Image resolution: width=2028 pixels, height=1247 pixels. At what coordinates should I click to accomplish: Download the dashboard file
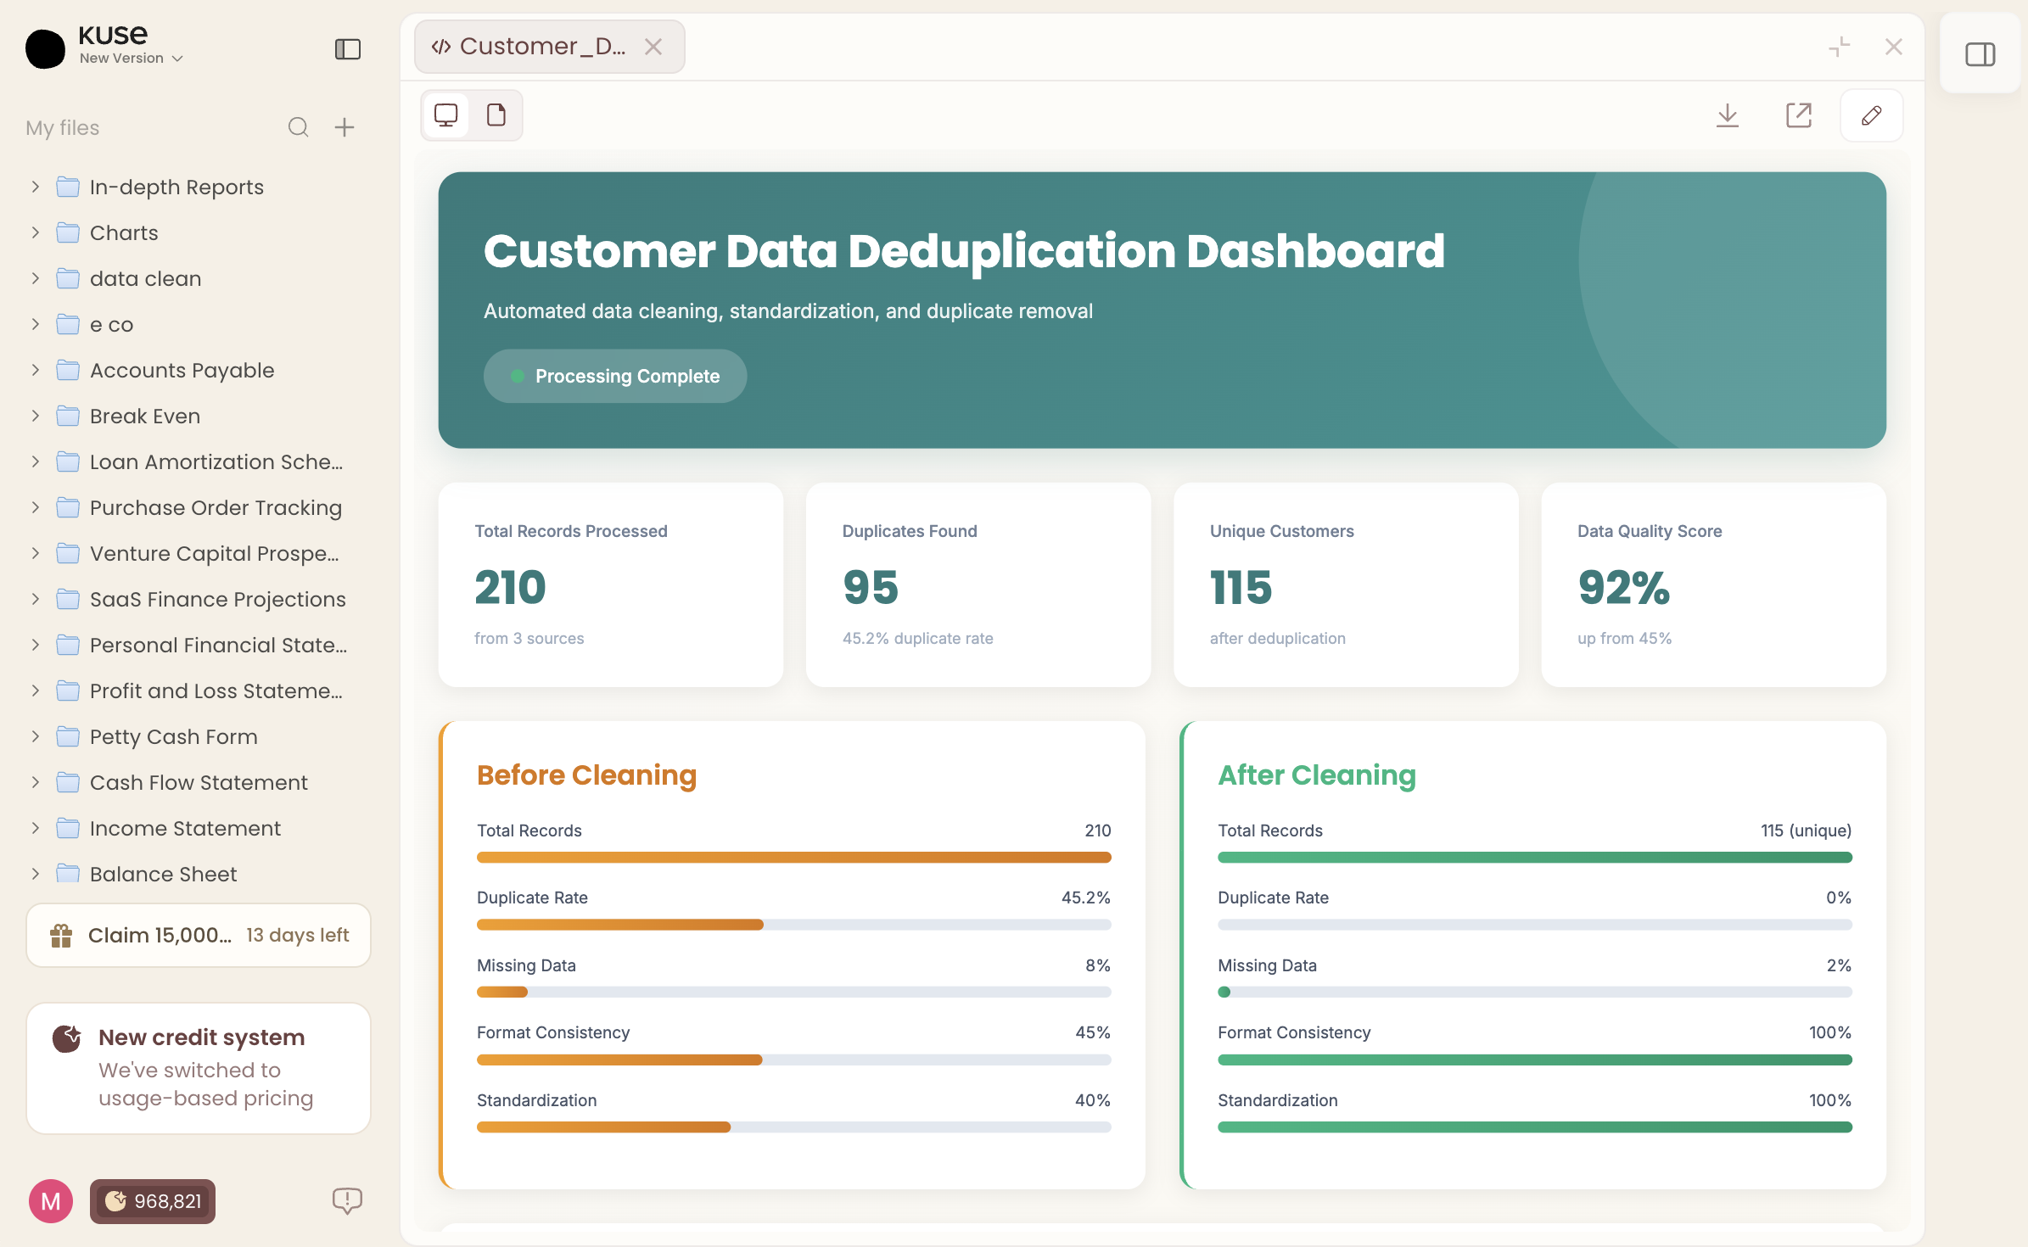click(1727, 115)
